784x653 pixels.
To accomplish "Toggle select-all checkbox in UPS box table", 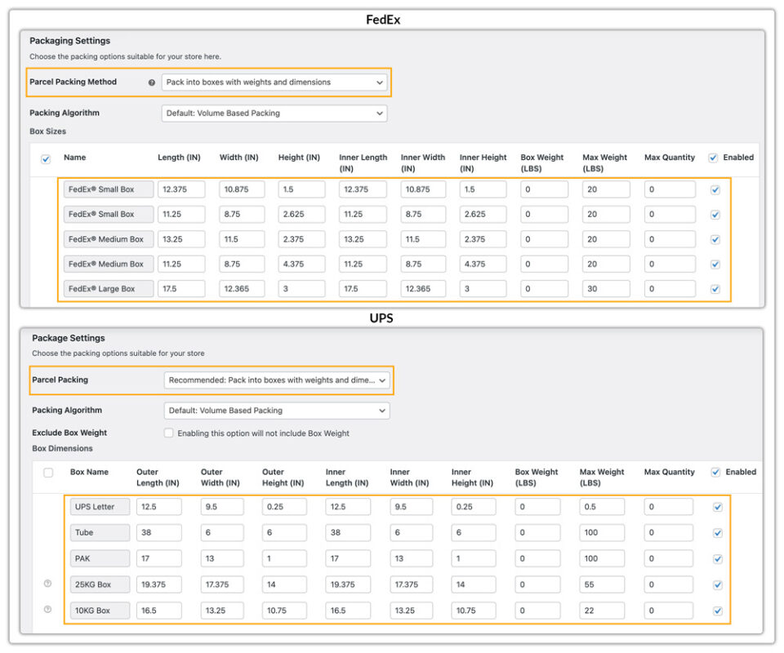I will [x=48, y=473].
